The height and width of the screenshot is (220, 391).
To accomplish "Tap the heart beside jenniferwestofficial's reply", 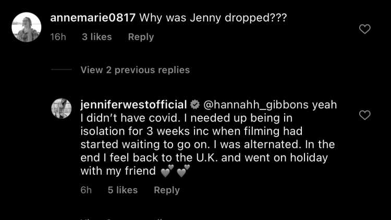I will click(364, 115).
